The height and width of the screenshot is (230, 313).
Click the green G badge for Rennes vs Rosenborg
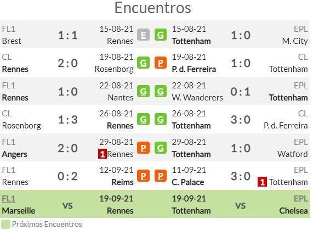pyautogui.click(x=143, y=63)
